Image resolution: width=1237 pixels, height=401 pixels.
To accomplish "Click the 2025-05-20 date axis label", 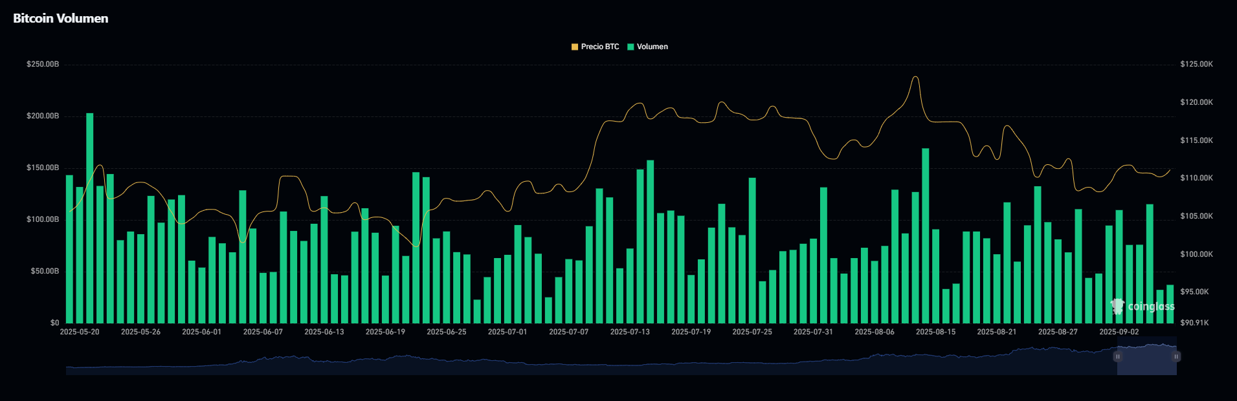I will (x=80, y=332).
